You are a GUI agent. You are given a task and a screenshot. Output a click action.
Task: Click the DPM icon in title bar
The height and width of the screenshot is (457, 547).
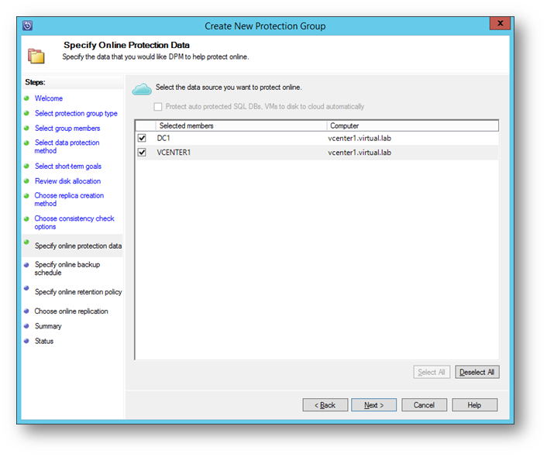click(28, 26)
